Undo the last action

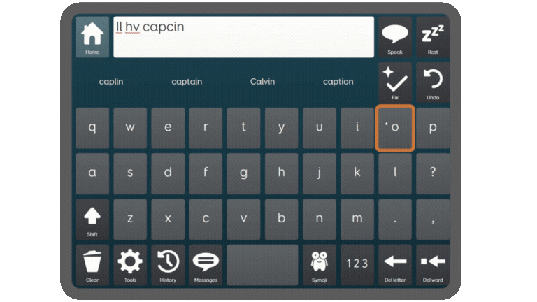[433, 82]
